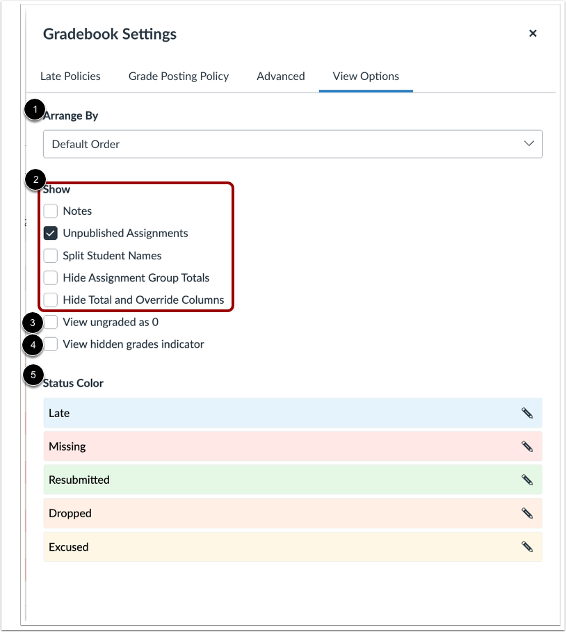Toggle View ungraded as 0
Image resolution: width=566 pixels, height=632 pixels.
point(50,322)
